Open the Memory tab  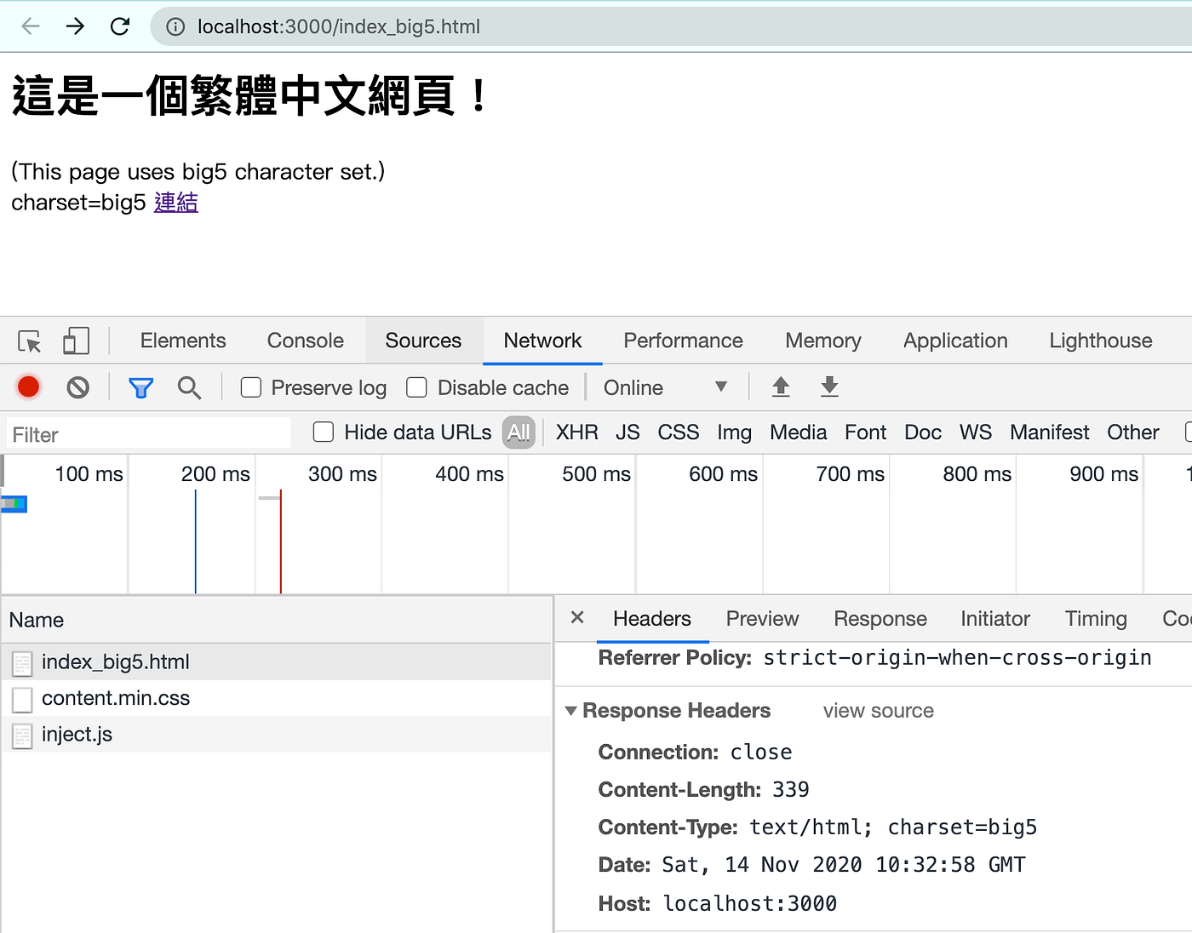823,341
